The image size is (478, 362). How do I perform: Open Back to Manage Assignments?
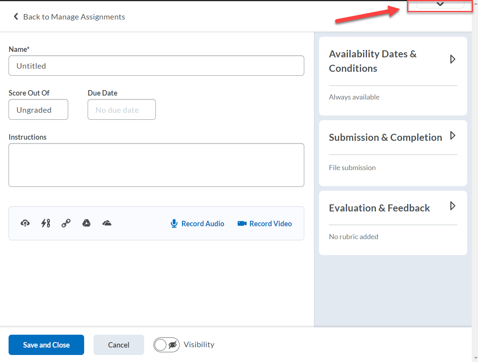pyautogui.click(x=74, y=16)
